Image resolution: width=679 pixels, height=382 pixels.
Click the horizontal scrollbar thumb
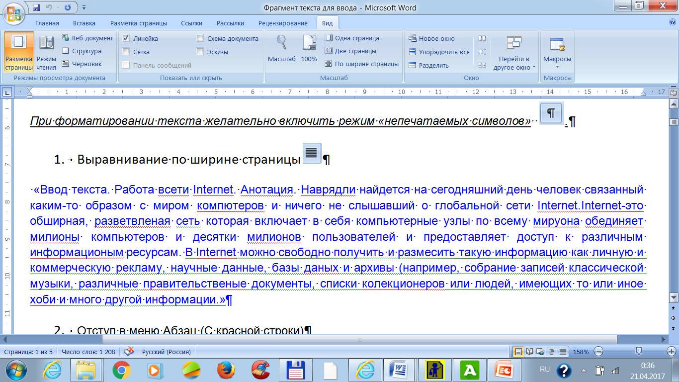[360, 340]
